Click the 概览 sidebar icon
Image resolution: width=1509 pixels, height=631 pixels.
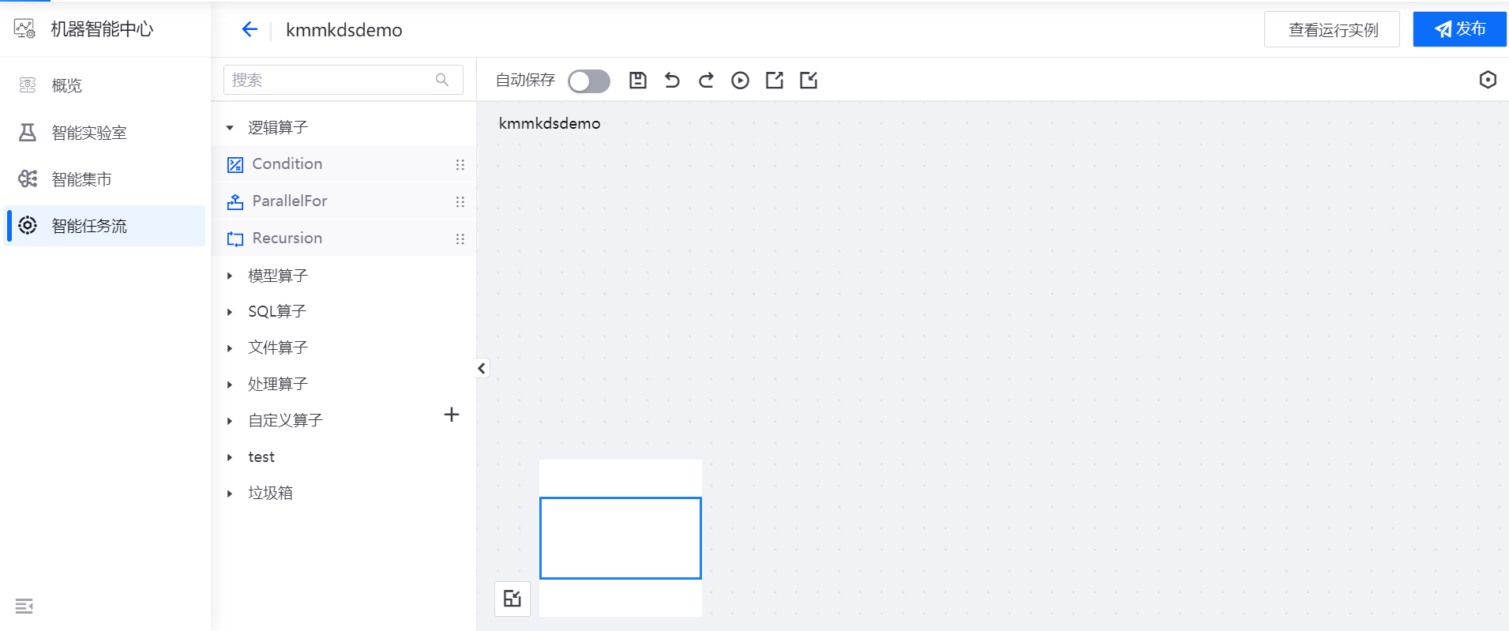[x=28, y=85]
